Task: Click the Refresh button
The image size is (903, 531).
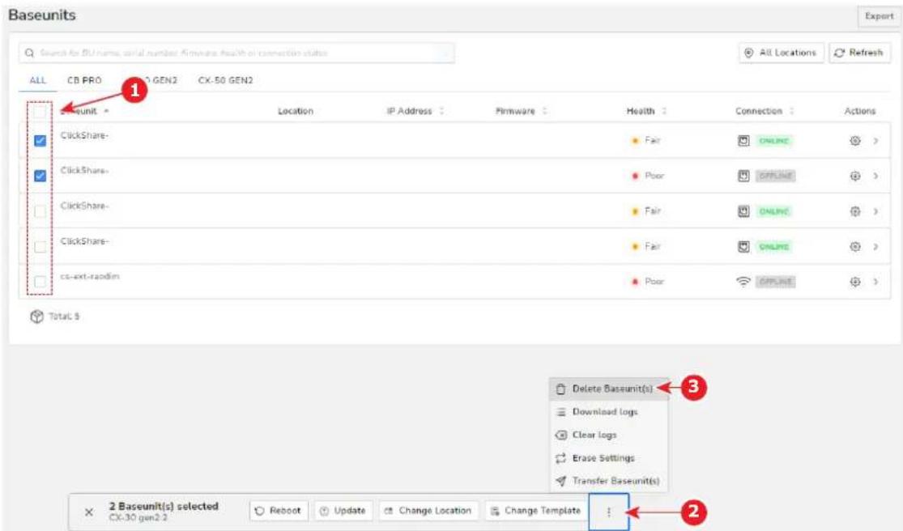Action: (x=859, y=53)
